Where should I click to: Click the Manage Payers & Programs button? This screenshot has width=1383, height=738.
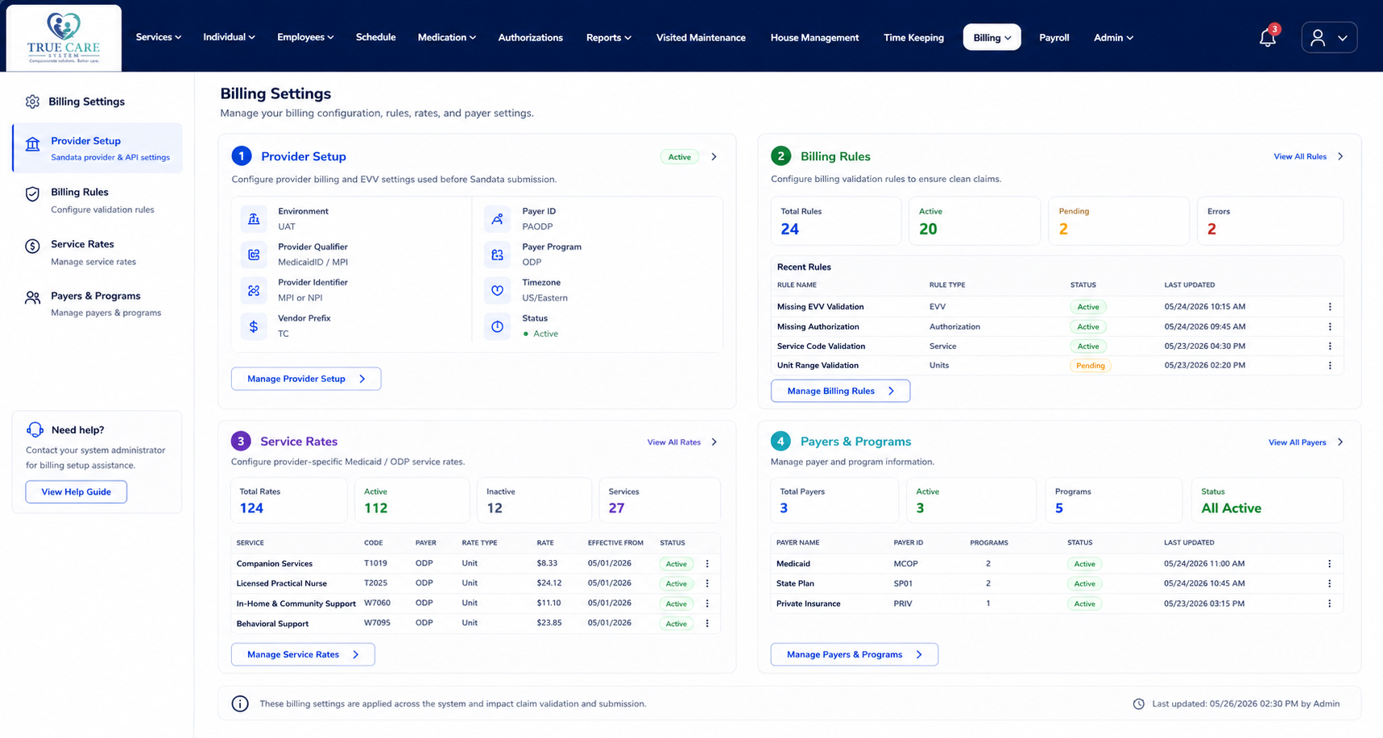[x=854, y=654]
